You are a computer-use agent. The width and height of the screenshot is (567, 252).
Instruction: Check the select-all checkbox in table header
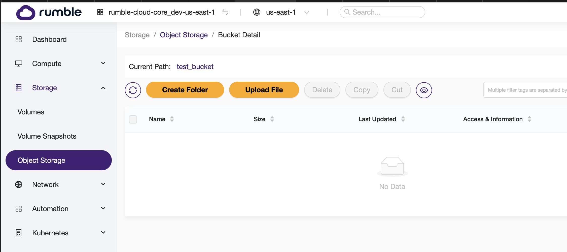point(133,119)
